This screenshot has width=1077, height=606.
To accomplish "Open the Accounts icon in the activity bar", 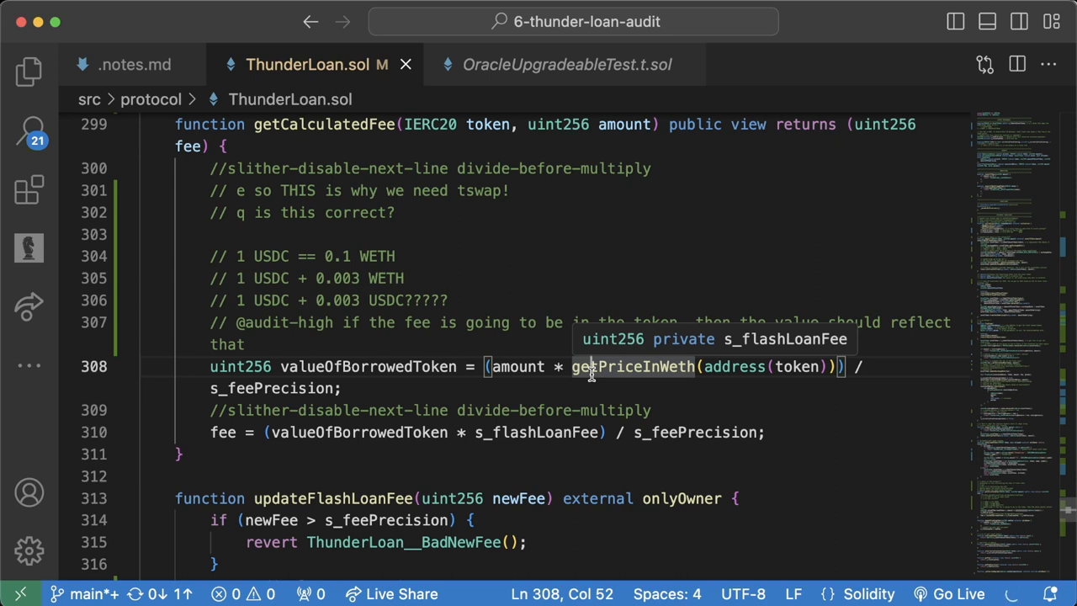I will (x=29, y=492).
